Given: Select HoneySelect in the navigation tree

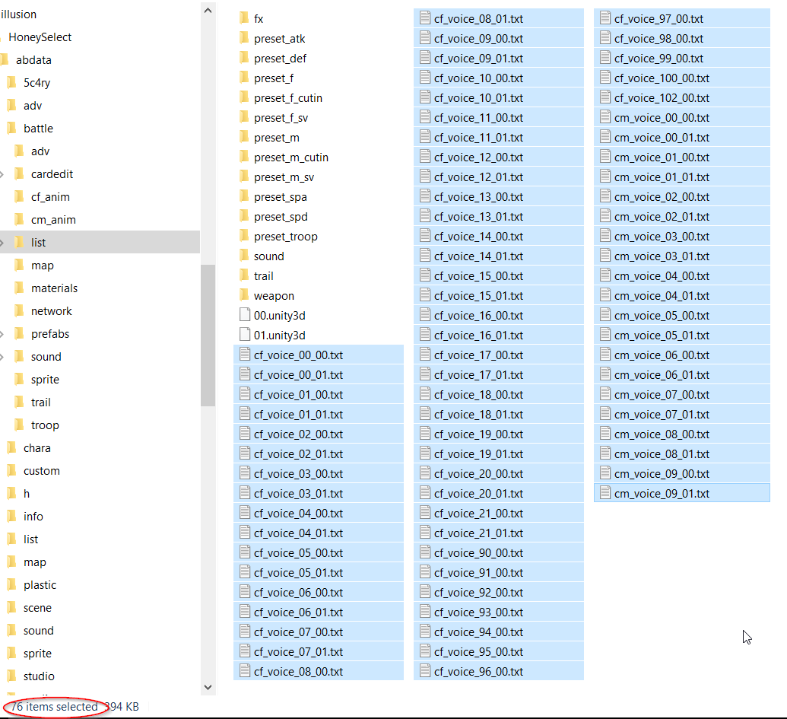Looking at the screenshot, I should coord(40,37).
